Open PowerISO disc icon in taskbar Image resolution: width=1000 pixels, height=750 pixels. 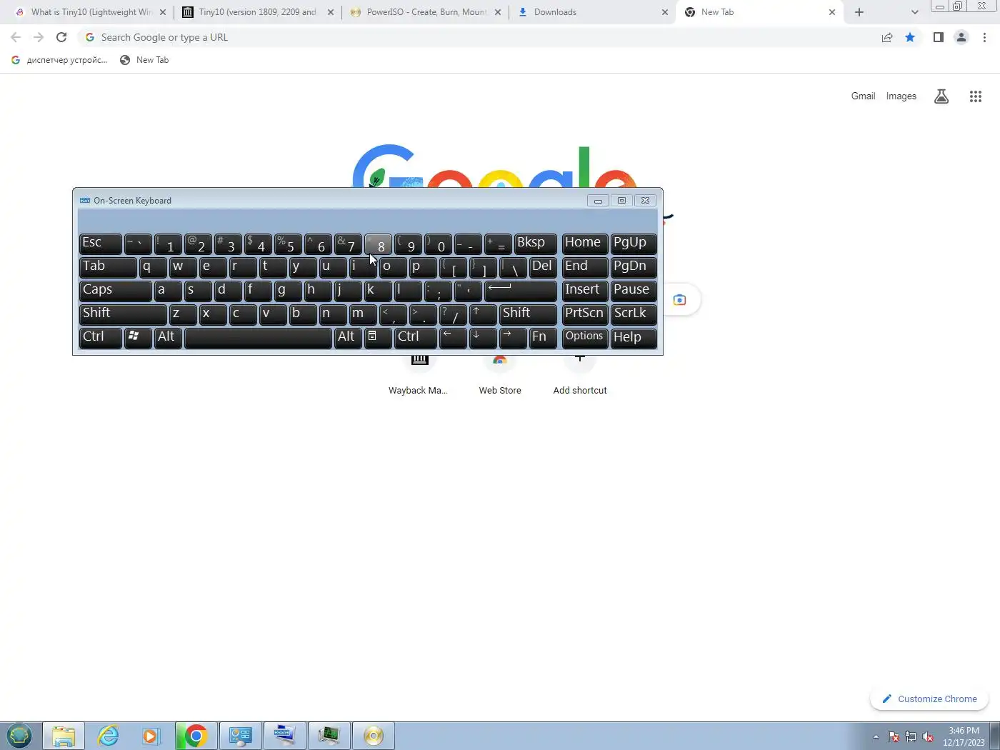pos(373,736)
